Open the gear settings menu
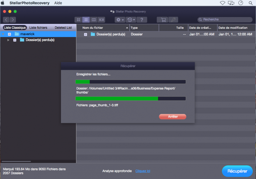Screen dimensions: 256x179 [120, 20]
